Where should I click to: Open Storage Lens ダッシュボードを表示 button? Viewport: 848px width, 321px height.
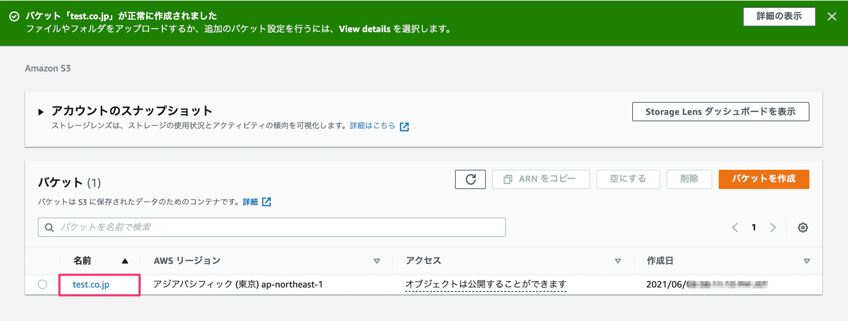tap(720, 112)
